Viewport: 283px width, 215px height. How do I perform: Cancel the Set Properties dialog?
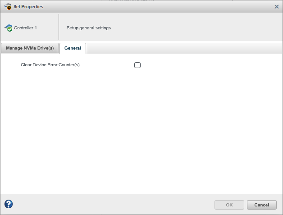[261, 205]
